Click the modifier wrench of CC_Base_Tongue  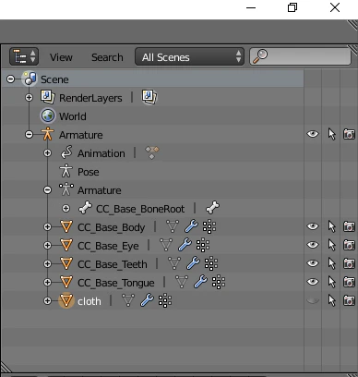[200, 282]
